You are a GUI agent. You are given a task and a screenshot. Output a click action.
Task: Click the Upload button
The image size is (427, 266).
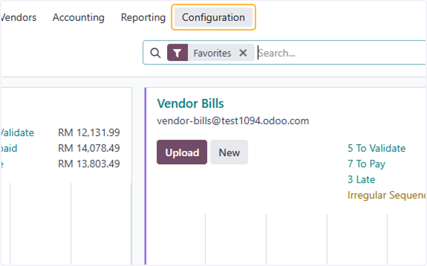pos(182,152)
